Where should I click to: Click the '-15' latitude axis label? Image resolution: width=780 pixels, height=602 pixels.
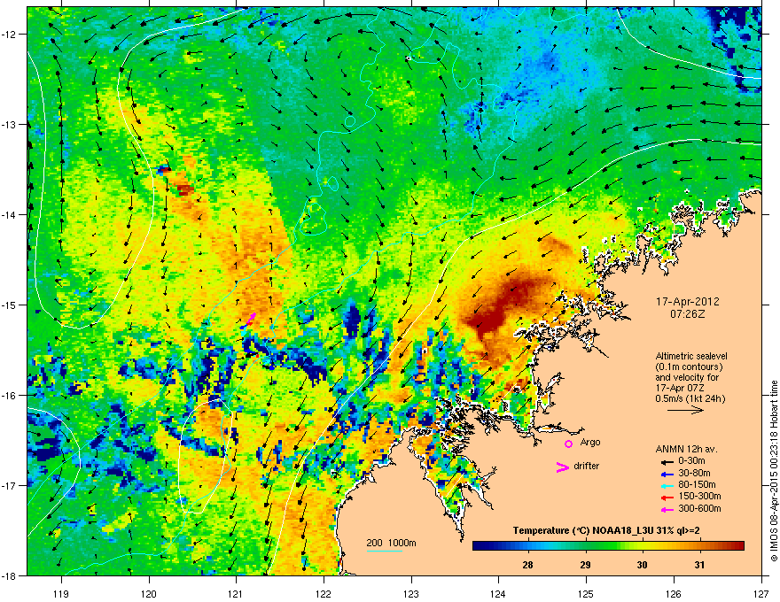pyautogui.click(x=9, y=305)
